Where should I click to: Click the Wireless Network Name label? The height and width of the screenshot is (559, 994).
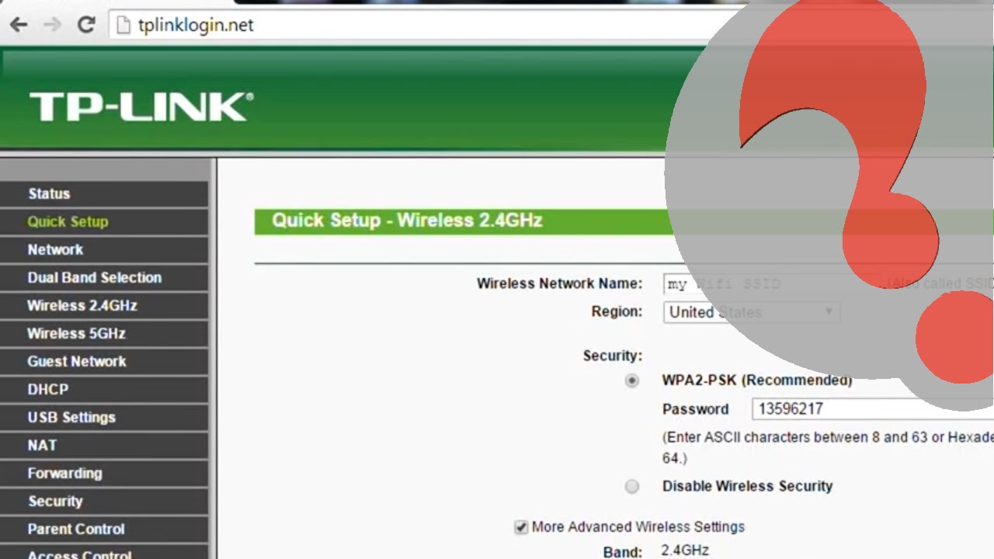pos(559,283)
